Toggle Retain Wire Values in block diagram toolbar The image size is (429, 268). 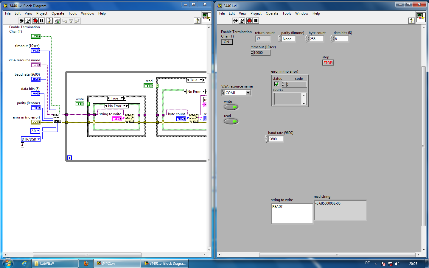[57, 21]
